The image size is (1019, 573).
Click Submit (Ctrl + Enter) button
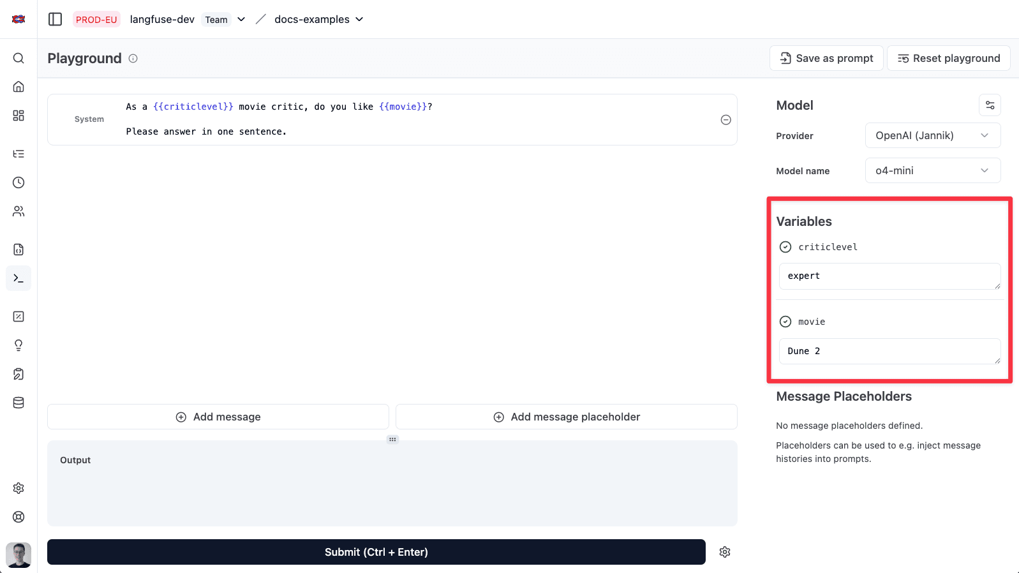[x=376, y=552]
